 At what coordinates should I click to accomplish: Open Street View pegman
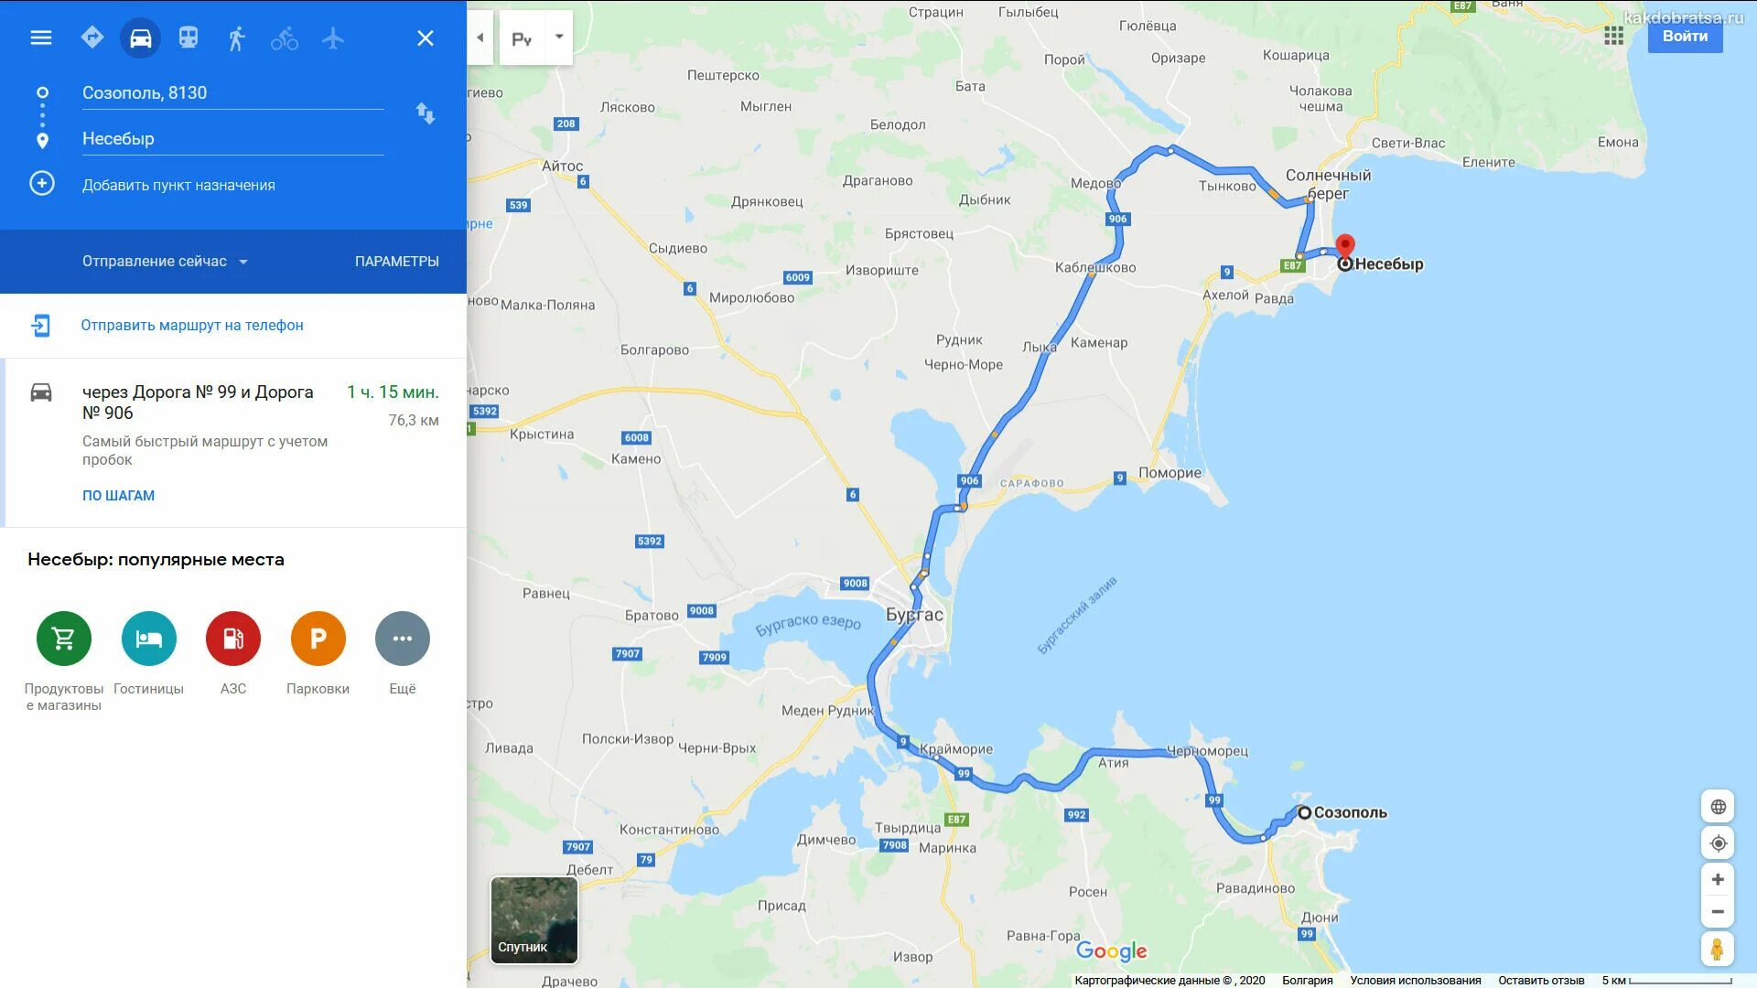(1718, 949)
